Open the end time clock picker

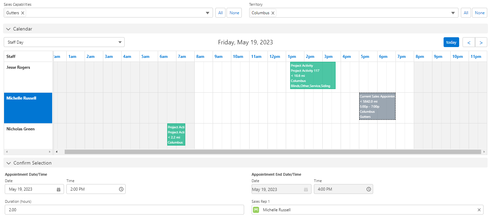[x=368, y=189]
